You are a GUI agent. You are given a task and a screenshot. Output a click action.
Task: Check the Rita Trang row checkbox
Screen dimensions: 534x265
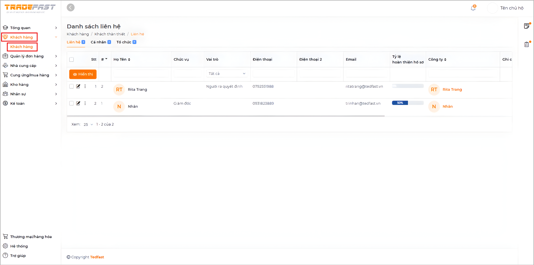[71, 86]
